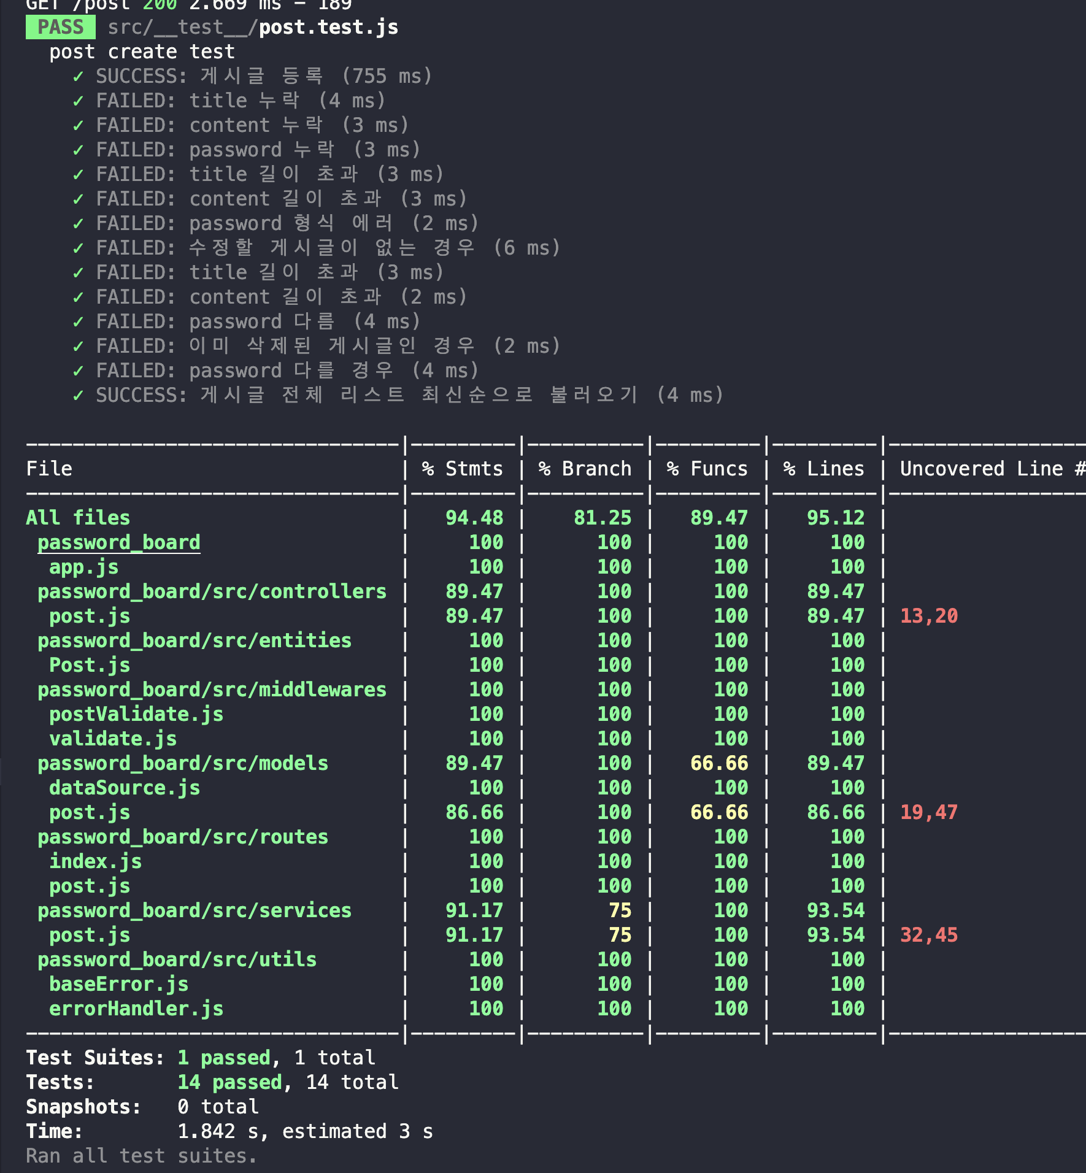Select the checkmark beside FAILED password 형식 에러
Screen dimensions: 1086x1173
[78, 223]
